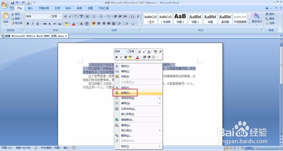Click the macro recording icon in status bar
The height and width of the screenshot is (151, 283).
coord(73,148)
